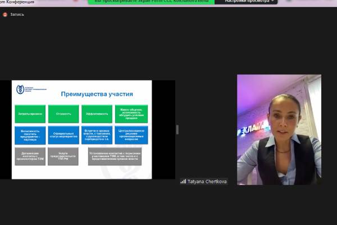The width and height of the screenshot is (337, 225).
Task: Click the green 'Живое общение' box
Action: click(x=131, y=114)
